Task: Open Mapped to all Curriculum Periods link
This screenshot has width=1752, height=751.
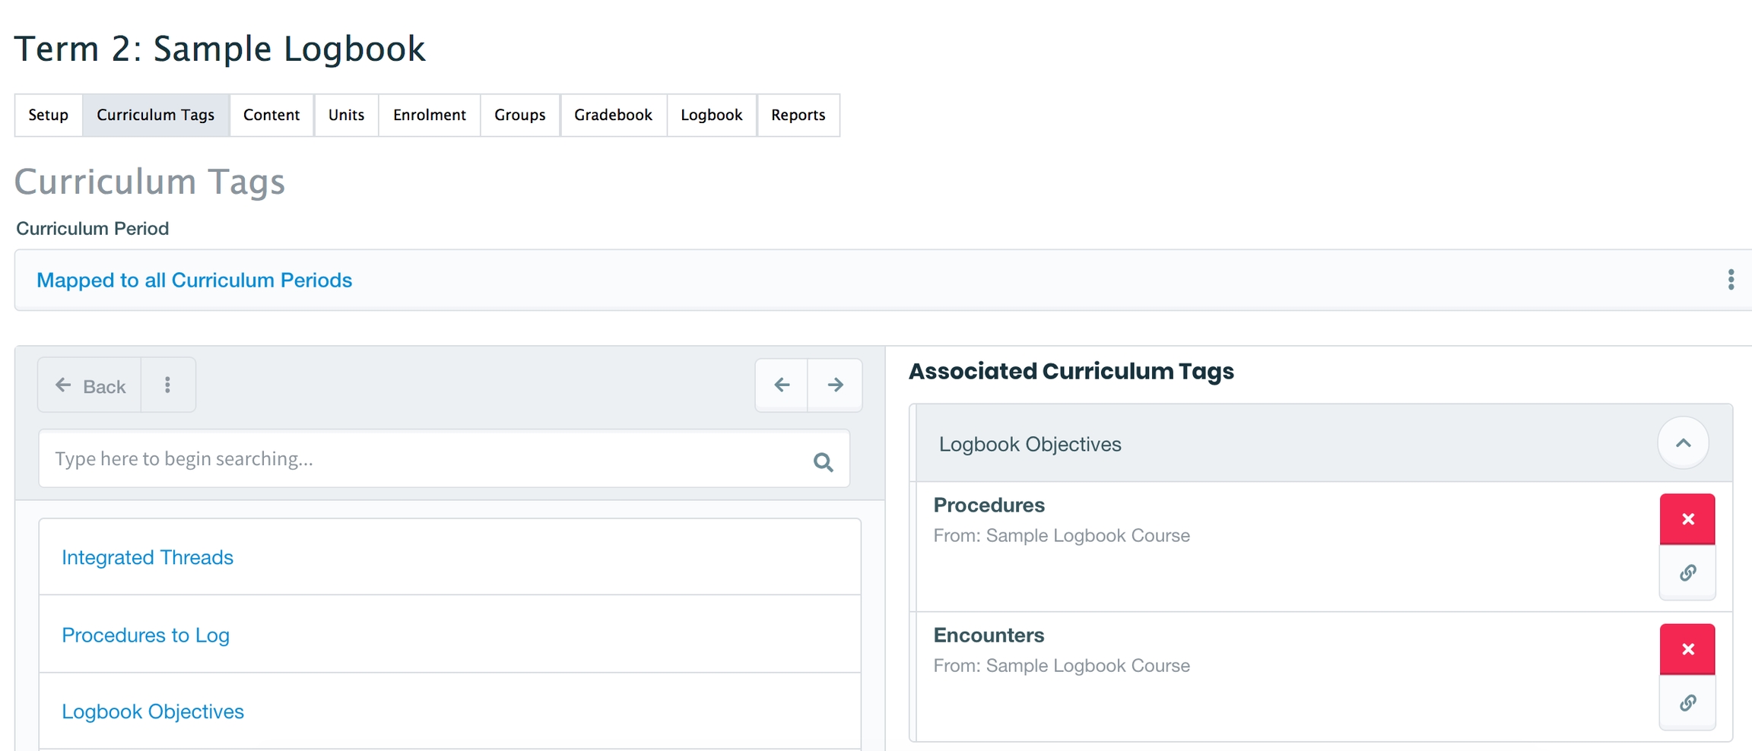Action: (x=194, y=280)
